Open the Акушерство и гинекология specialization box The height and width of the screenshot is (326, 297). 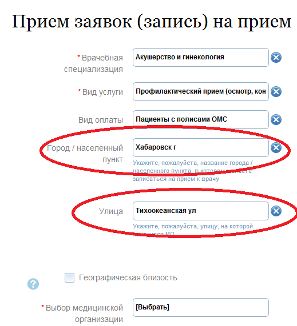pos(201,58)
